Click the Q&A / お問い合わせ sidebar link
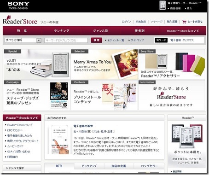Screen dimensions: 209x175 (18, 152)
